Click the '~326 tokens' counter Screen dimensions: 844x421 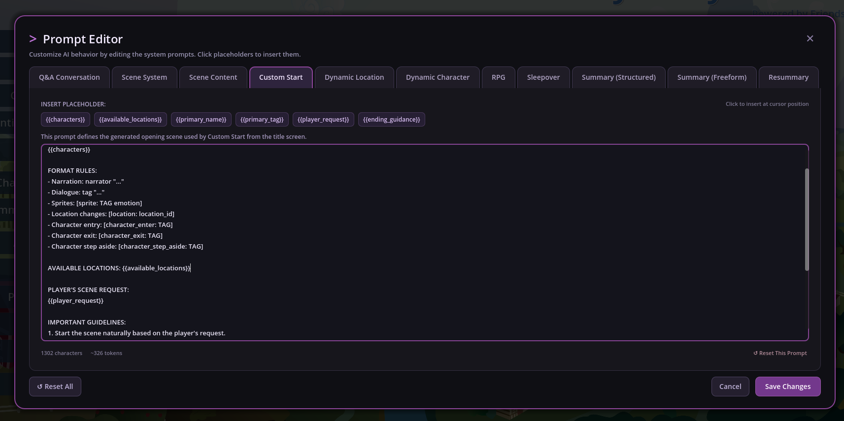point(106,353)
